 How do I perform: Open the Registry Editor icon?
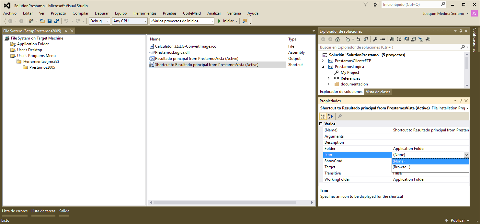pos(399,39)
